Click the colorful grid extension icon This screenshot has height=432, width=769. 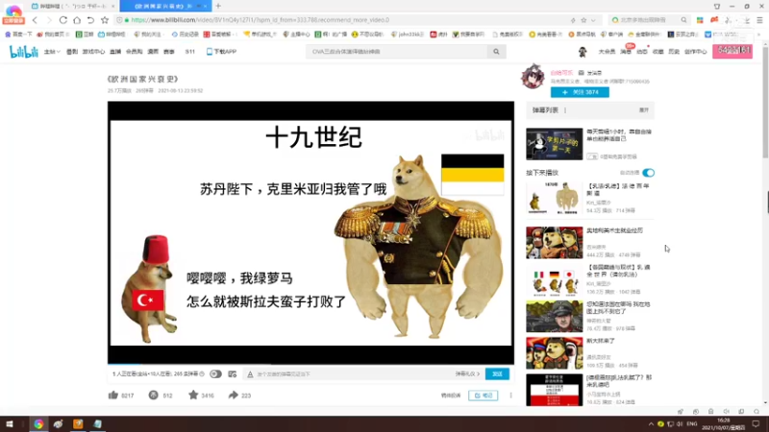click(700, 20)
